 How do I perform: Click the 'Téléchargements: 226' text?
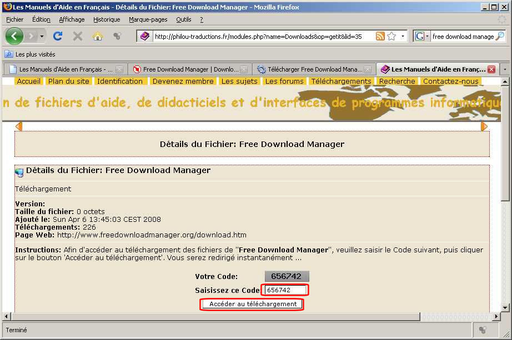pos(56,227)
